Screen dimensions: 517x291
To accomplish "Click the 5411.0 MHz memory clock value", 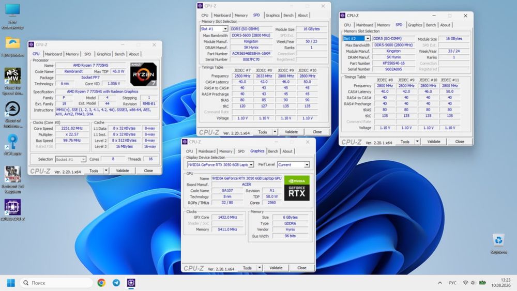I will [227, 229].
